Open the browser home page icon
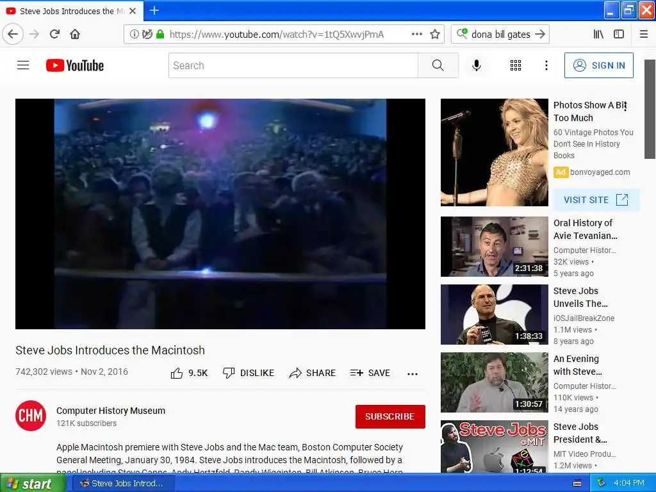 coord(75,34)
